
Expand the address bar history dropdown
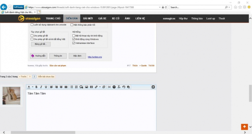pos(160,7)
